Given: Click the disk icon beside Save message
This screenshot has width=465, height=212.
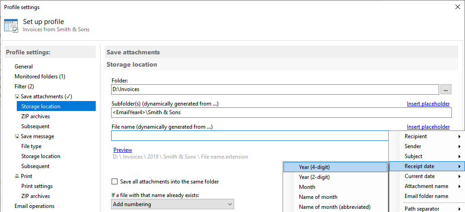Looking at the screenshot, I should (x=17, y=136).
